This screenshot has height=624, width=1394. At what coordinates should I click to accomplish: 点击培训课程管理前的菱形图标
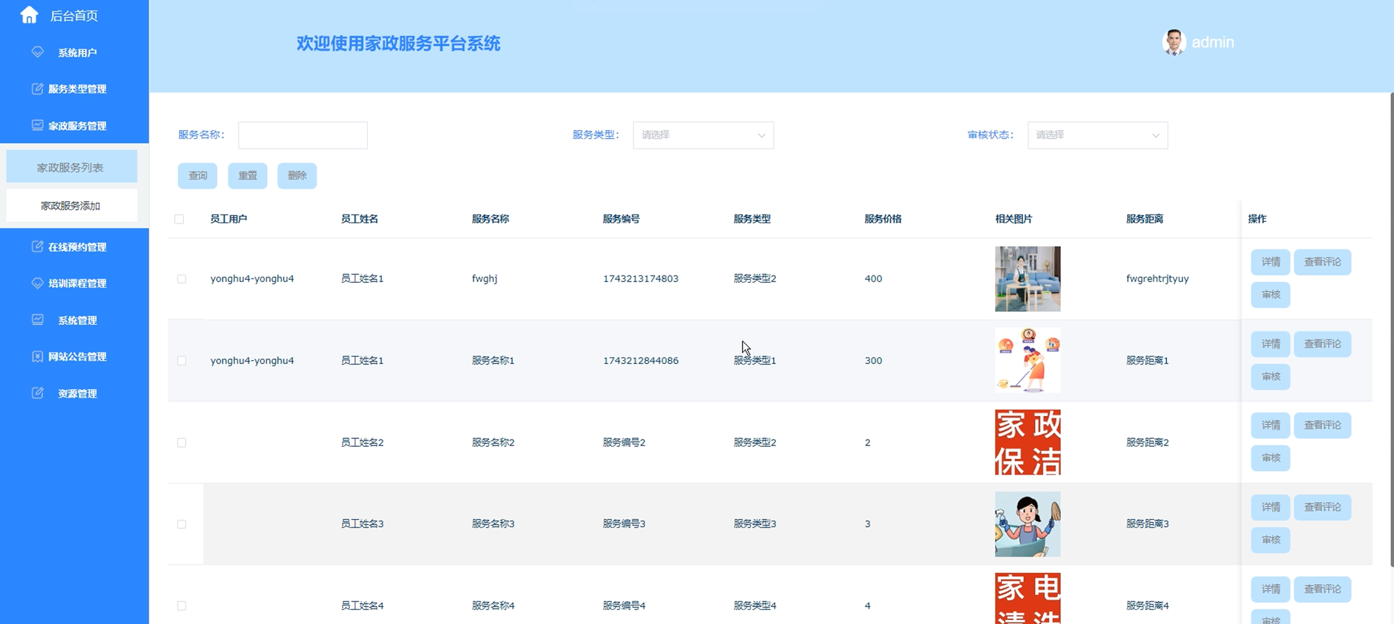pos(37,283)
